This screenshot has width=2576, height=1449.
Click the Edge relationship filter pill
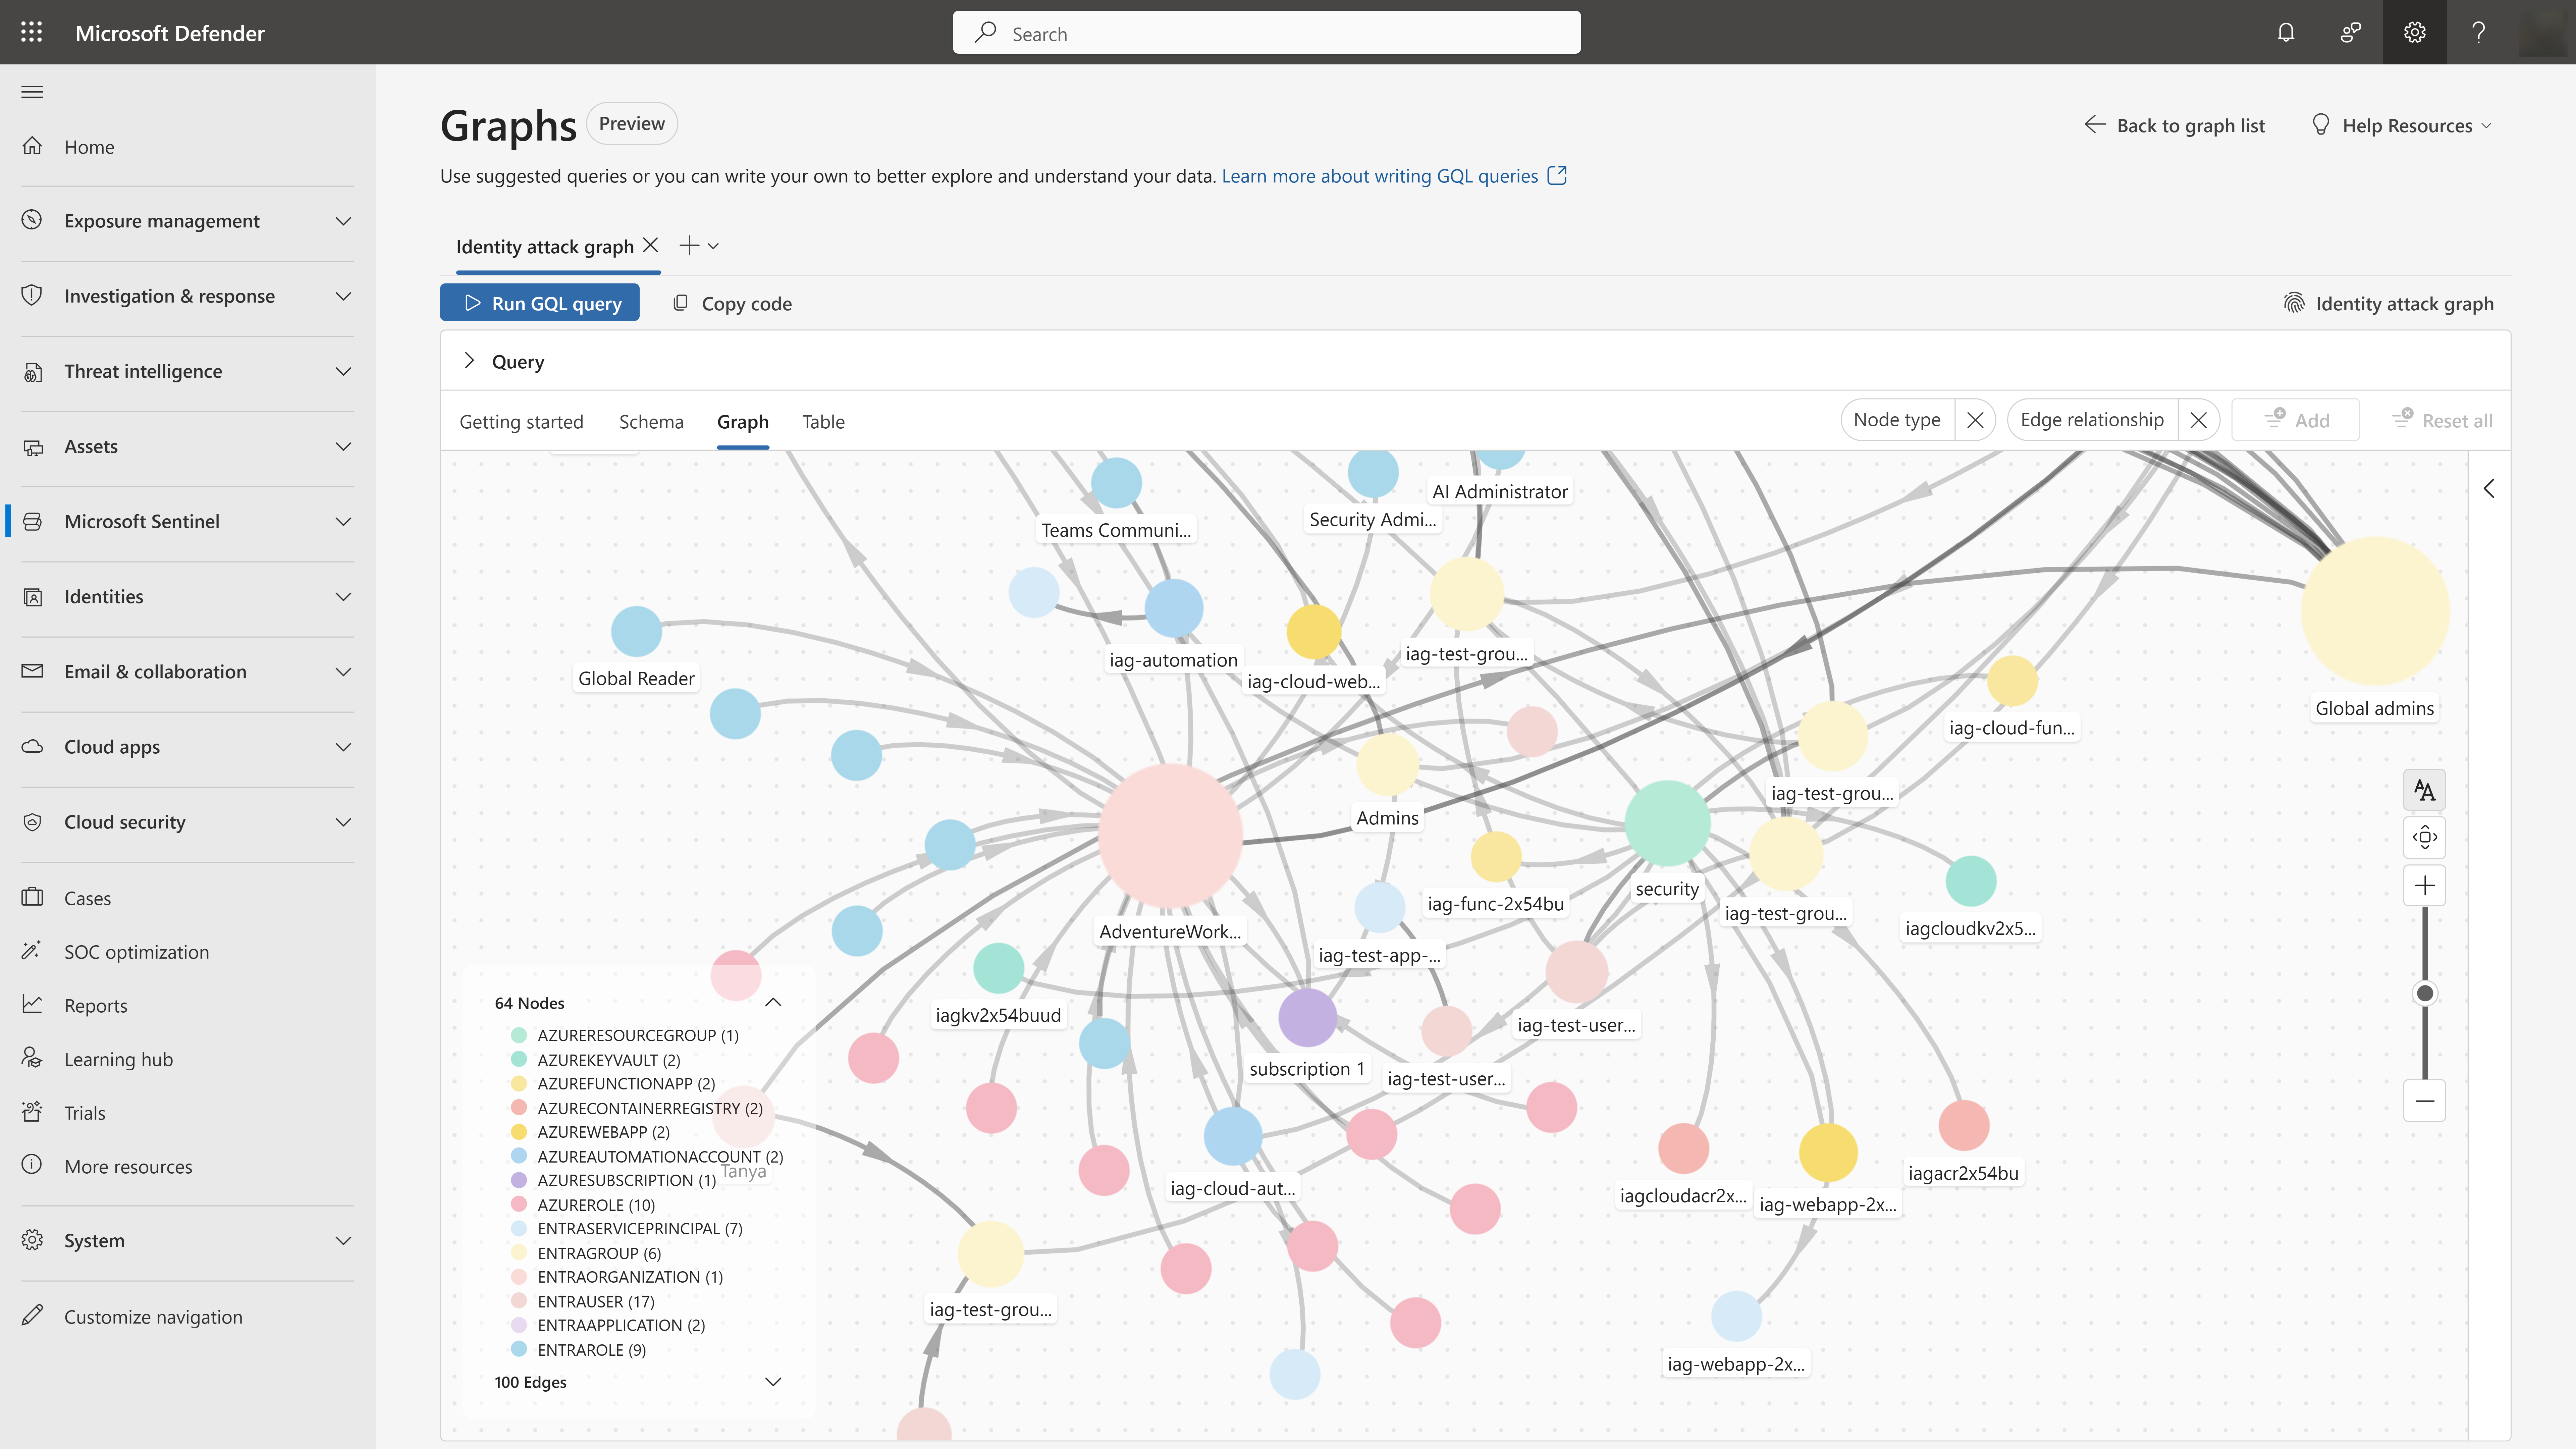2092,420
